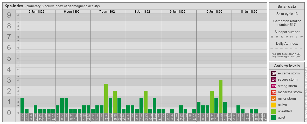The image size is (307, 124).
Task: Click sunspot value 87
Action: click(287, 37)
